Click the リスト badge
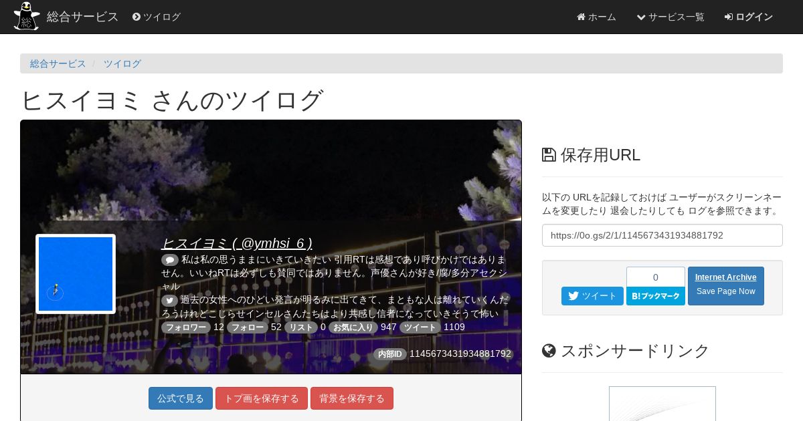The width and height of the screenshot is (803, 421). click(301, 327)
